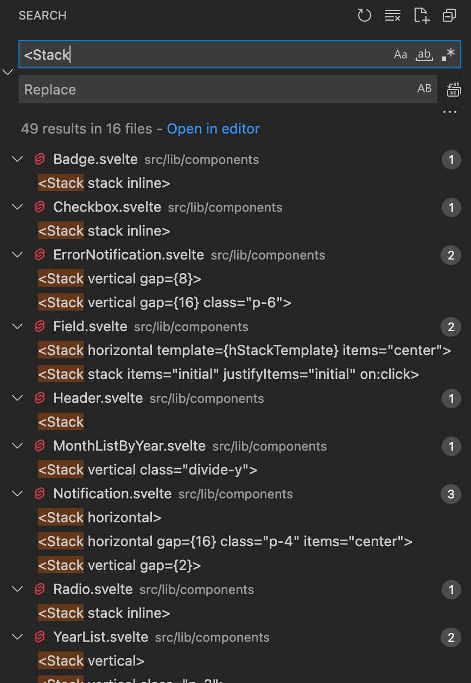Click the result count badge for ErrorNotification.svelte
Viewport: 471px width, 683px height.
pyautogui.click(x=451, y=255)
